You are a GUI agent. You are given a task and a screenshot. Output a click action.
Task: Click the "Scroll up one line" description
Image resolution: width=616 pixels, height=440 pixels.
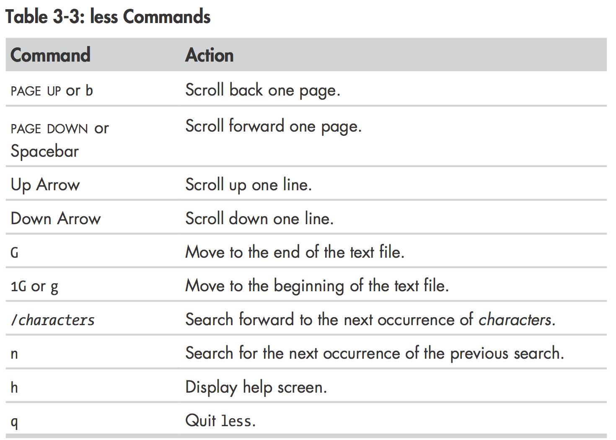click(248, 185)
